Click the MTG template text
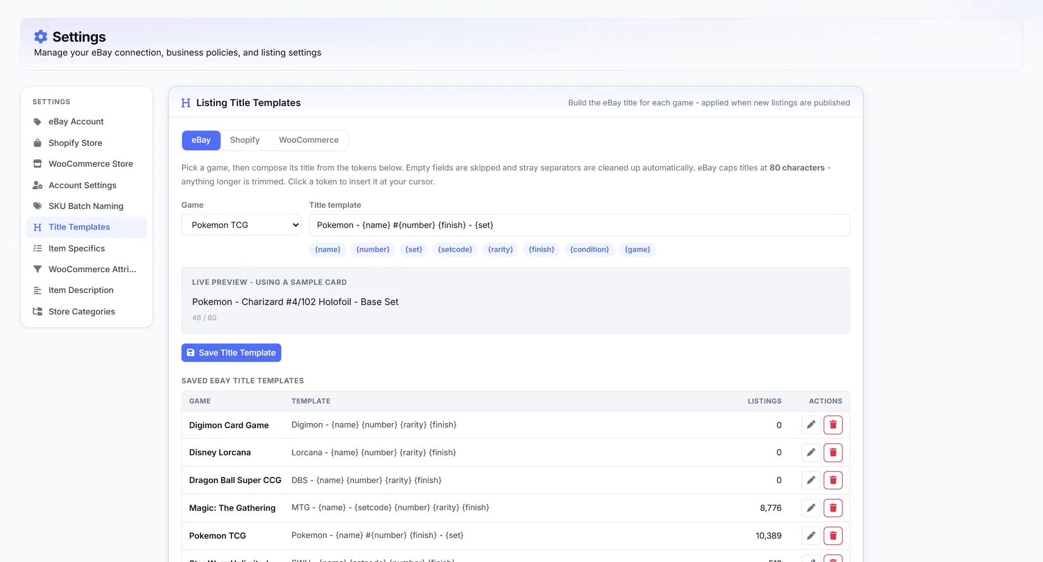Viewport: 1043px width, 562px height. point(390,508)
